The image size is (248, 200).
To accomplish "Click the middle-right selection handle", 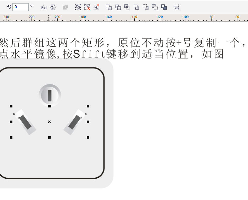I will [88, 122].
